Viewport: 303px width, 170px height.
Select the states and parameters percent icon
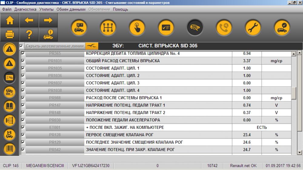tap(9, 78)
